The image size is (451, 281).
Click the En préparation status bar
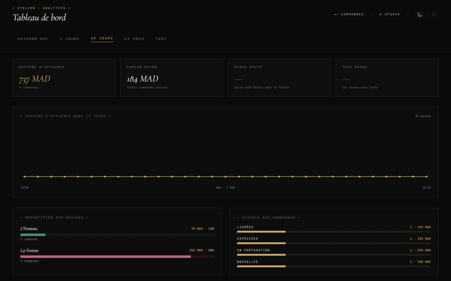334,255
